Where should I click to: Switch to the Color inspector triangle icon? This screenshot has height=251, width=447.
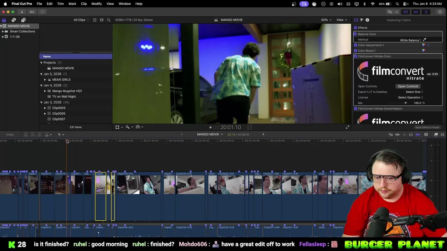tap(361, 20)
